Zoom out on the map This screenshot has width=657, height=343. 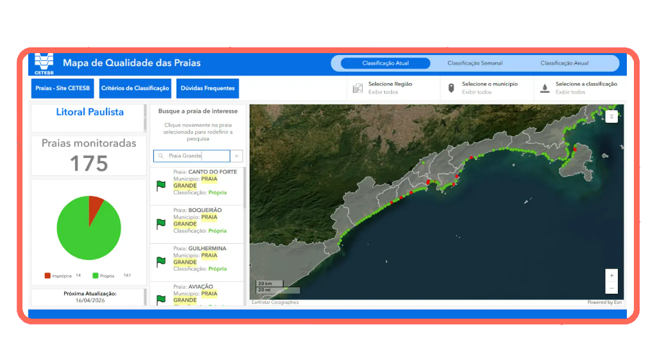611,288
